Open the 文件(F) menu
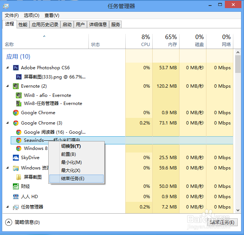This screenshot has height=235, width=244. point(12,15)
